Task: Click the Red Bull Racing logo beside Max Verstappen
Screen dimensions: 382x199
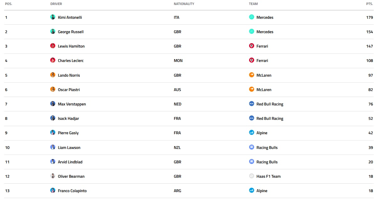Action: tap(251, 104)
